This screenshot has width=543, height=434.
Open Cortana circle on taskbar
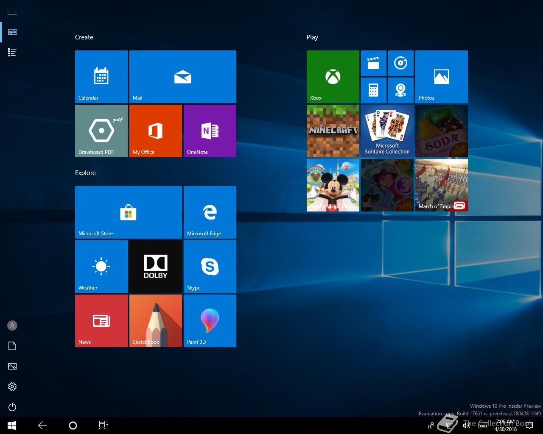point(73,426)
